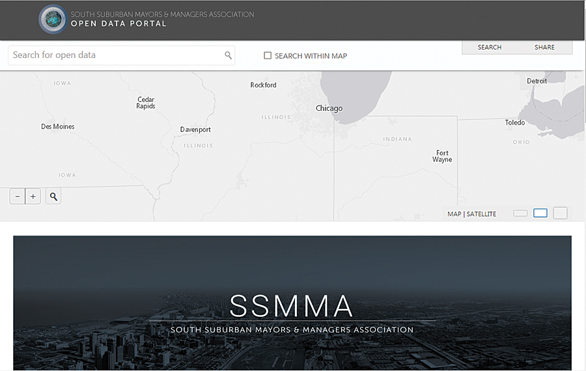Select the medium map size icon

coord(540,213)
